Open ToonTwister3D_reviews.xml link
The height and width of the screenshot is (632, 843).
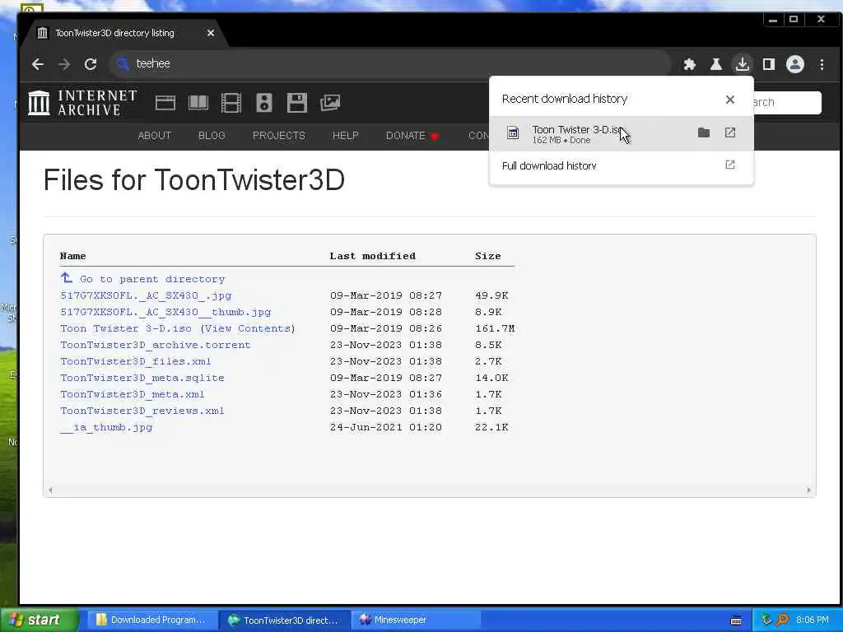pos(142,411)
